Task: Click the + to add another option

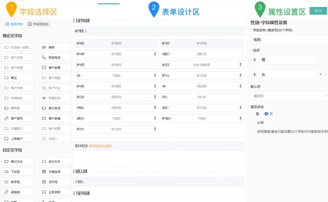Action: (320, 74)
